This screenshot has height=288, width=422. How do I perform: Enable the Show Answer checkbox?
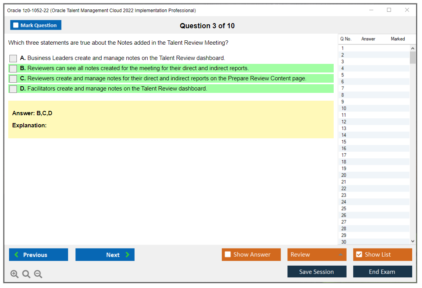pos(228,254)
